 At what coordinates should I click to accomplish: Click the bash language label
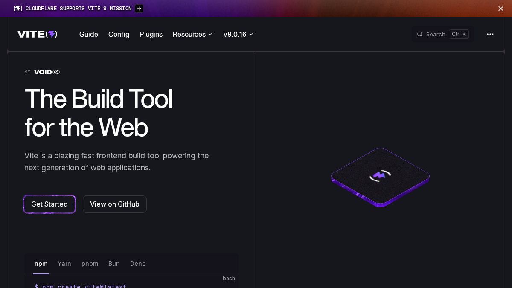pyautogui.click(x=229, y=279)
